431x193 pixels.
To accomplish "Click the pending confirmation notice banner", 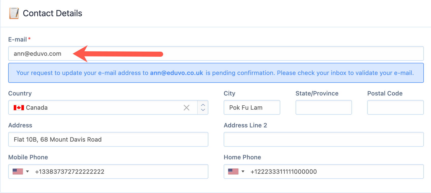I will point(216,73).
